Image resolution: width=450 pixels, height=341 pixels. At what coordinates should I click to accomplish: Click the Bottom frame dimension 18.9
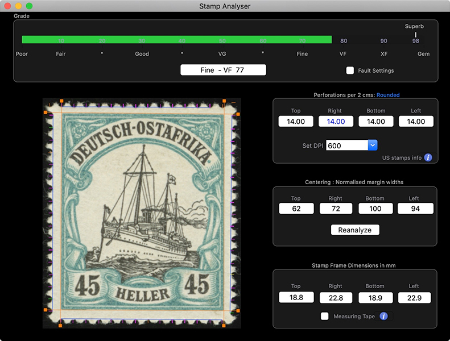pos(375,298)
